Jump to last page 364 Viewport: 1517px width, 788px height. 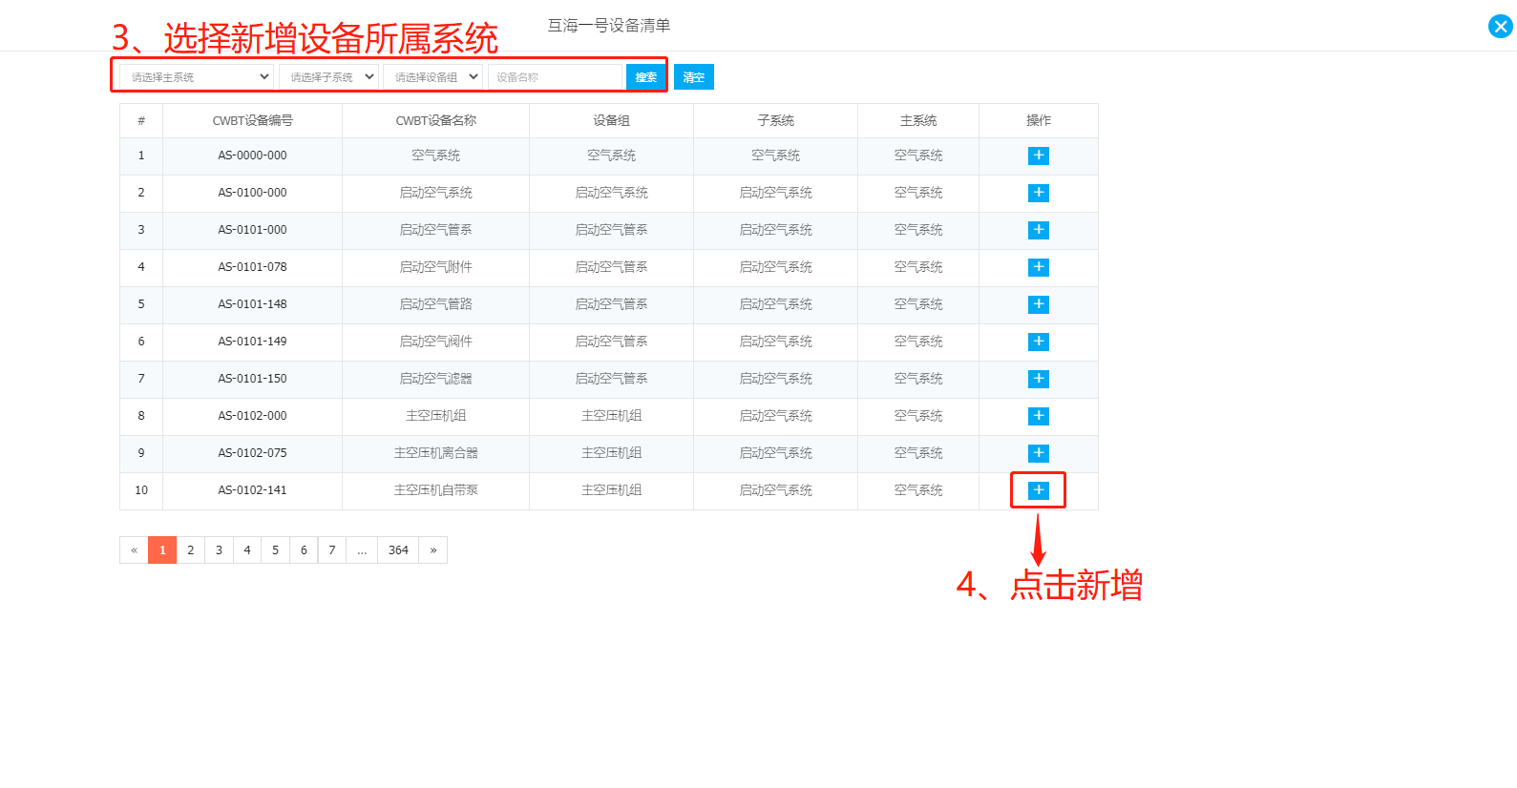(398, 550)
